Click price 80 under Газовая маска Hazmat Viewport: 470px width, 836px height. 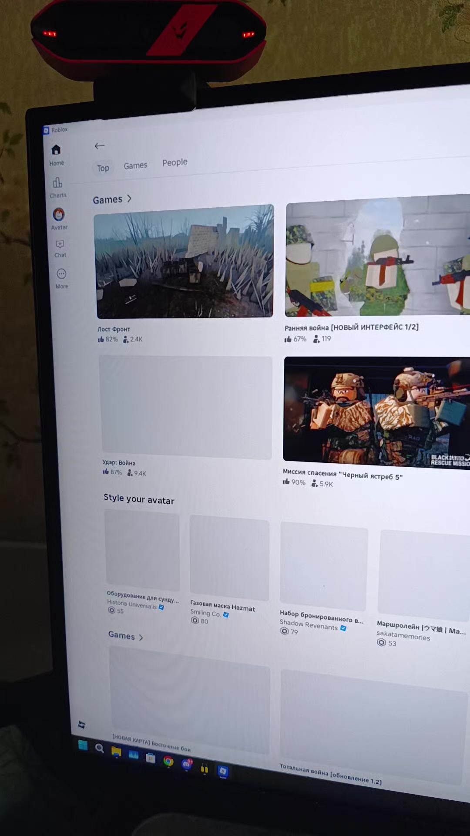point(200,621)
